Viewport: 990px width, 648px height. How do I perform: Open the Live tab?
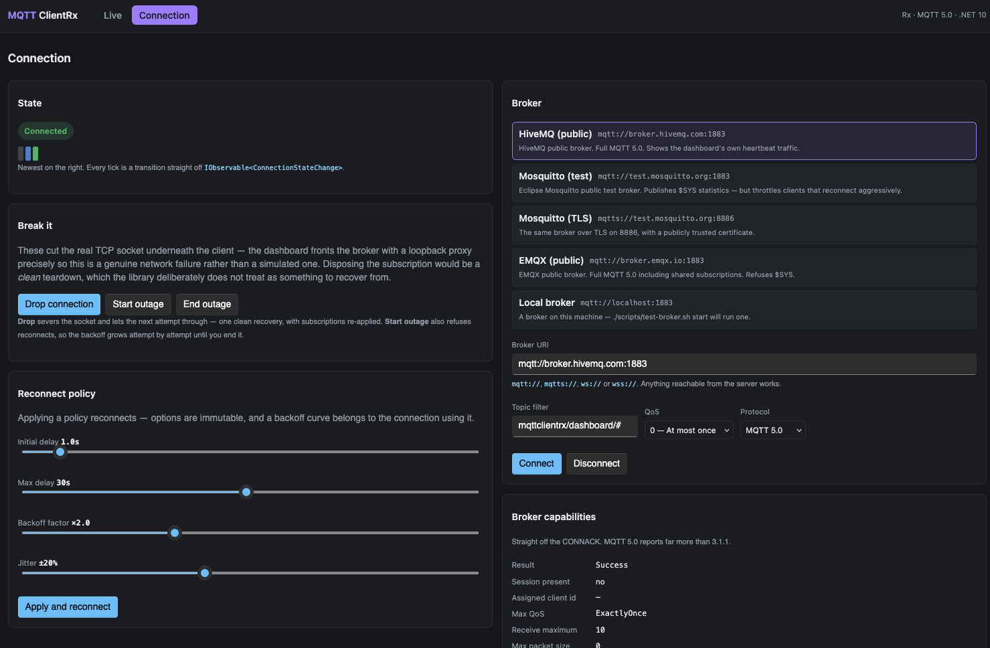(x=112, y=15)
